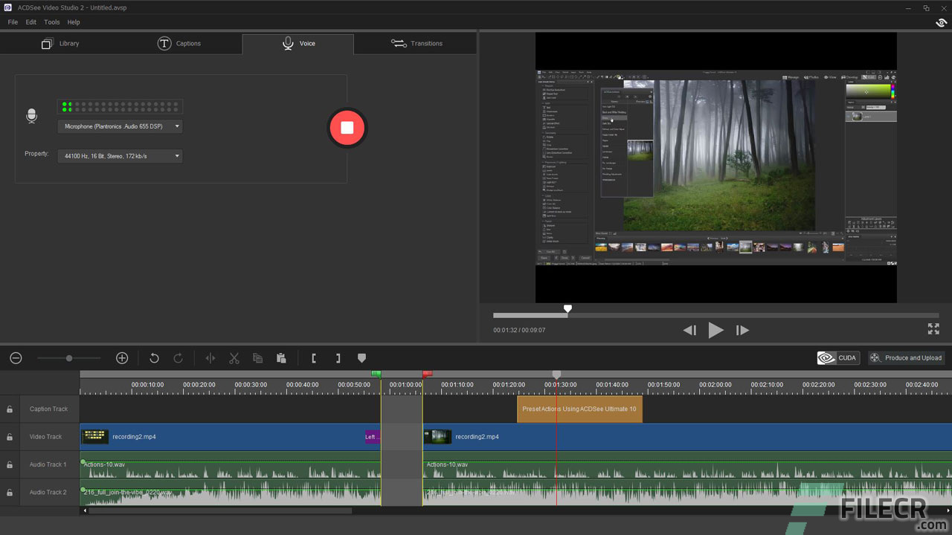The width and height of the screenshot is (952, 535).
Task: Zoom in the timeline with plus icon
Action: 122,358
